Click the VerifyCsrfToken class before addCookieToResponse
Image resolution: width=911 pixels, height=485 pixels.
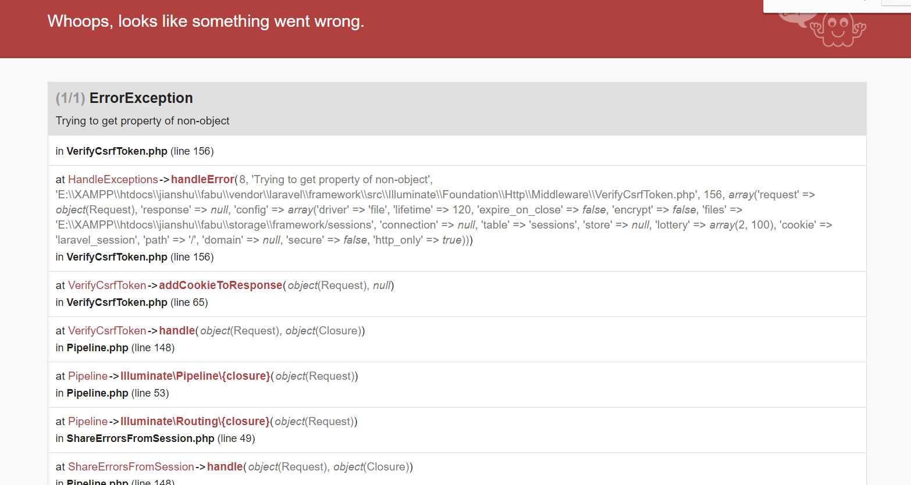coord(107,286)
